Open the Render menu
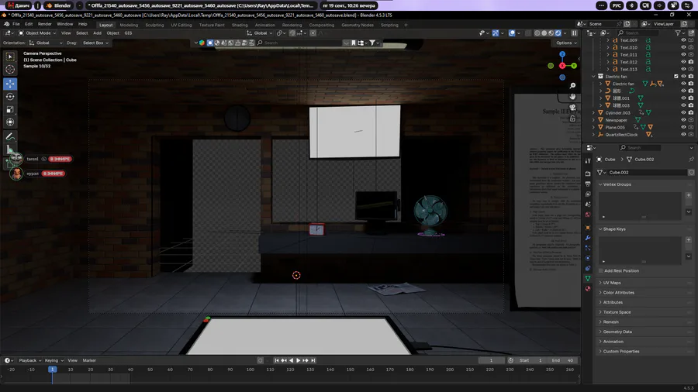The image size is (698, 392). click(44, 24)
